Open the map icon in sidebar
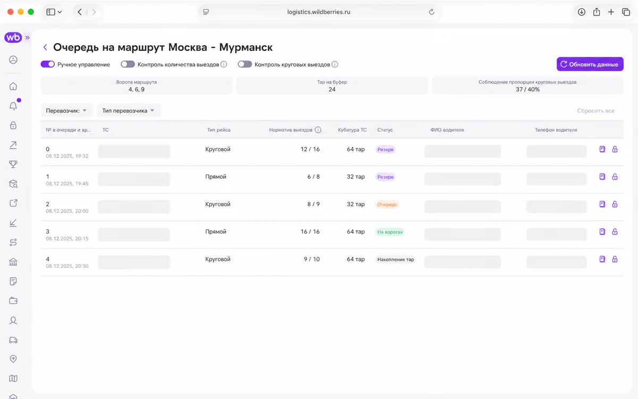Image resolution: width=638 pixels, height=399 pixels. [13, 379]
